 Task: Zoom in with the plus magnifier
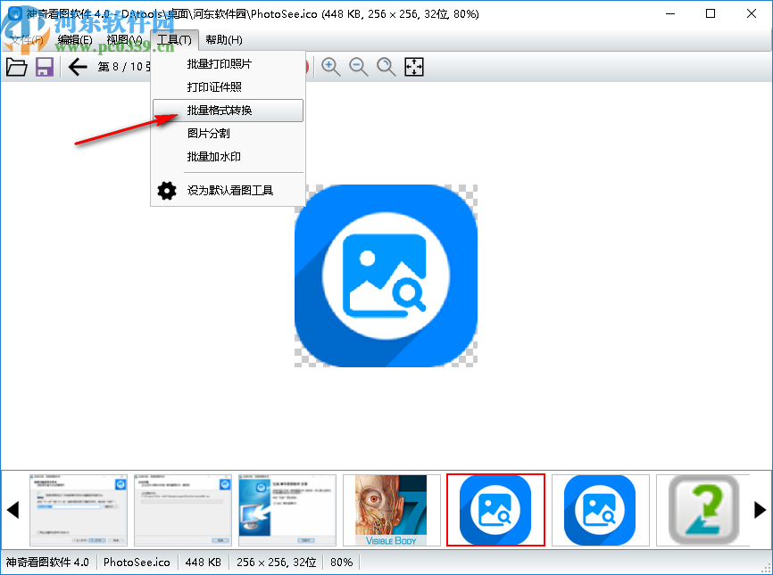pos(331,67)
